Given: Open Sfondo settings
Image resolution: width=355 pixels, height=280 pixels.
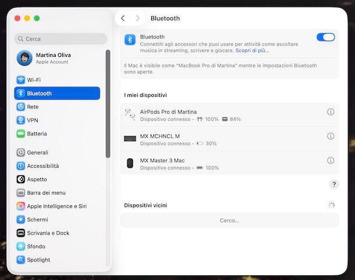Looking at the screenshot, I should pyautogui.click(x=57, y=246).
